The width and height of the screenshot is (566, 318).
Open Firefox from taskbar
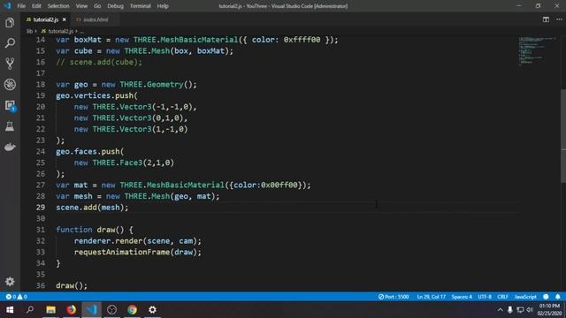click(71, 310)
